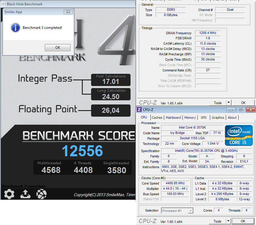Image resolution: width=256 pixels, height=225 pixels.
Task: Click the Ivy Bridge code name field
Action: coord(177,133)
